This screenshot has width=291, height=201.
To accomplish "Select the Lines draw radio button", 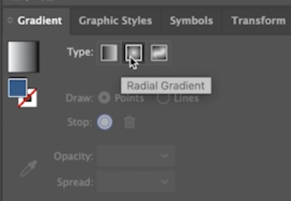I will click(x=163, y=97).
